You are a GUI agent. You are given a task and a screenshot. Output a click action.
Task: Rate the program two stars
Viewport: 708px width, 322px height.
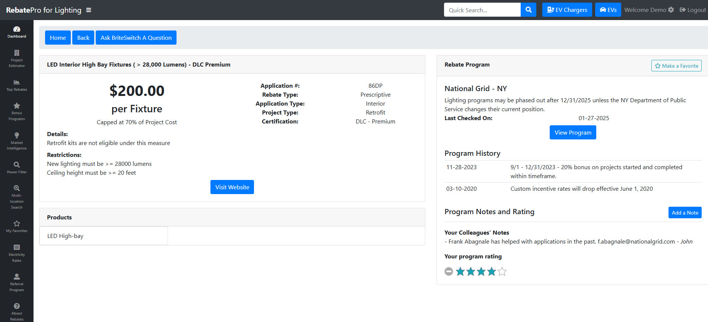coord(471,271)
